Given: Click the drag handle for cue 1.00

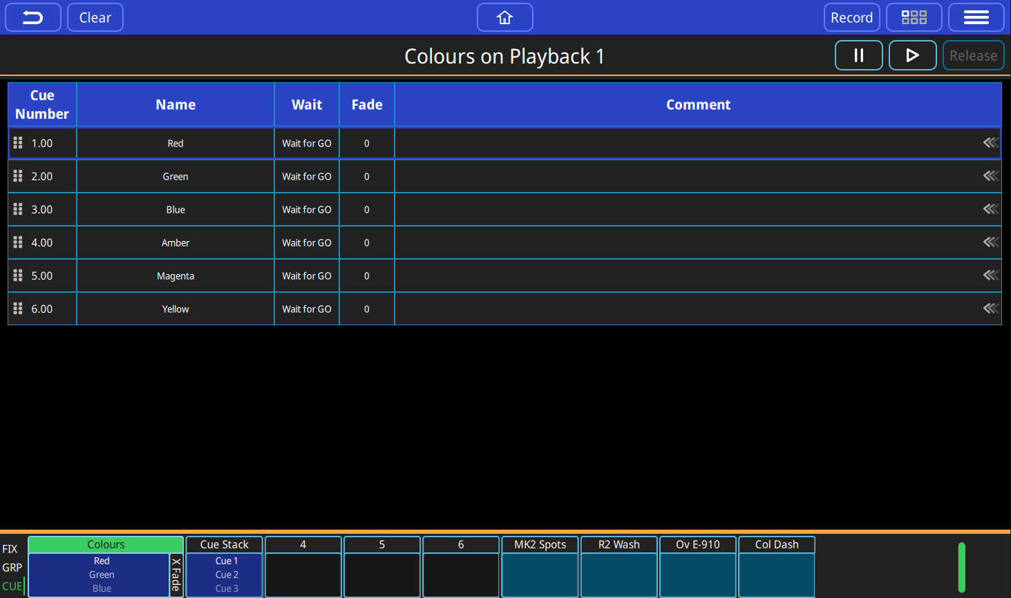Looking at the screenshot, I should coord(18,143).
